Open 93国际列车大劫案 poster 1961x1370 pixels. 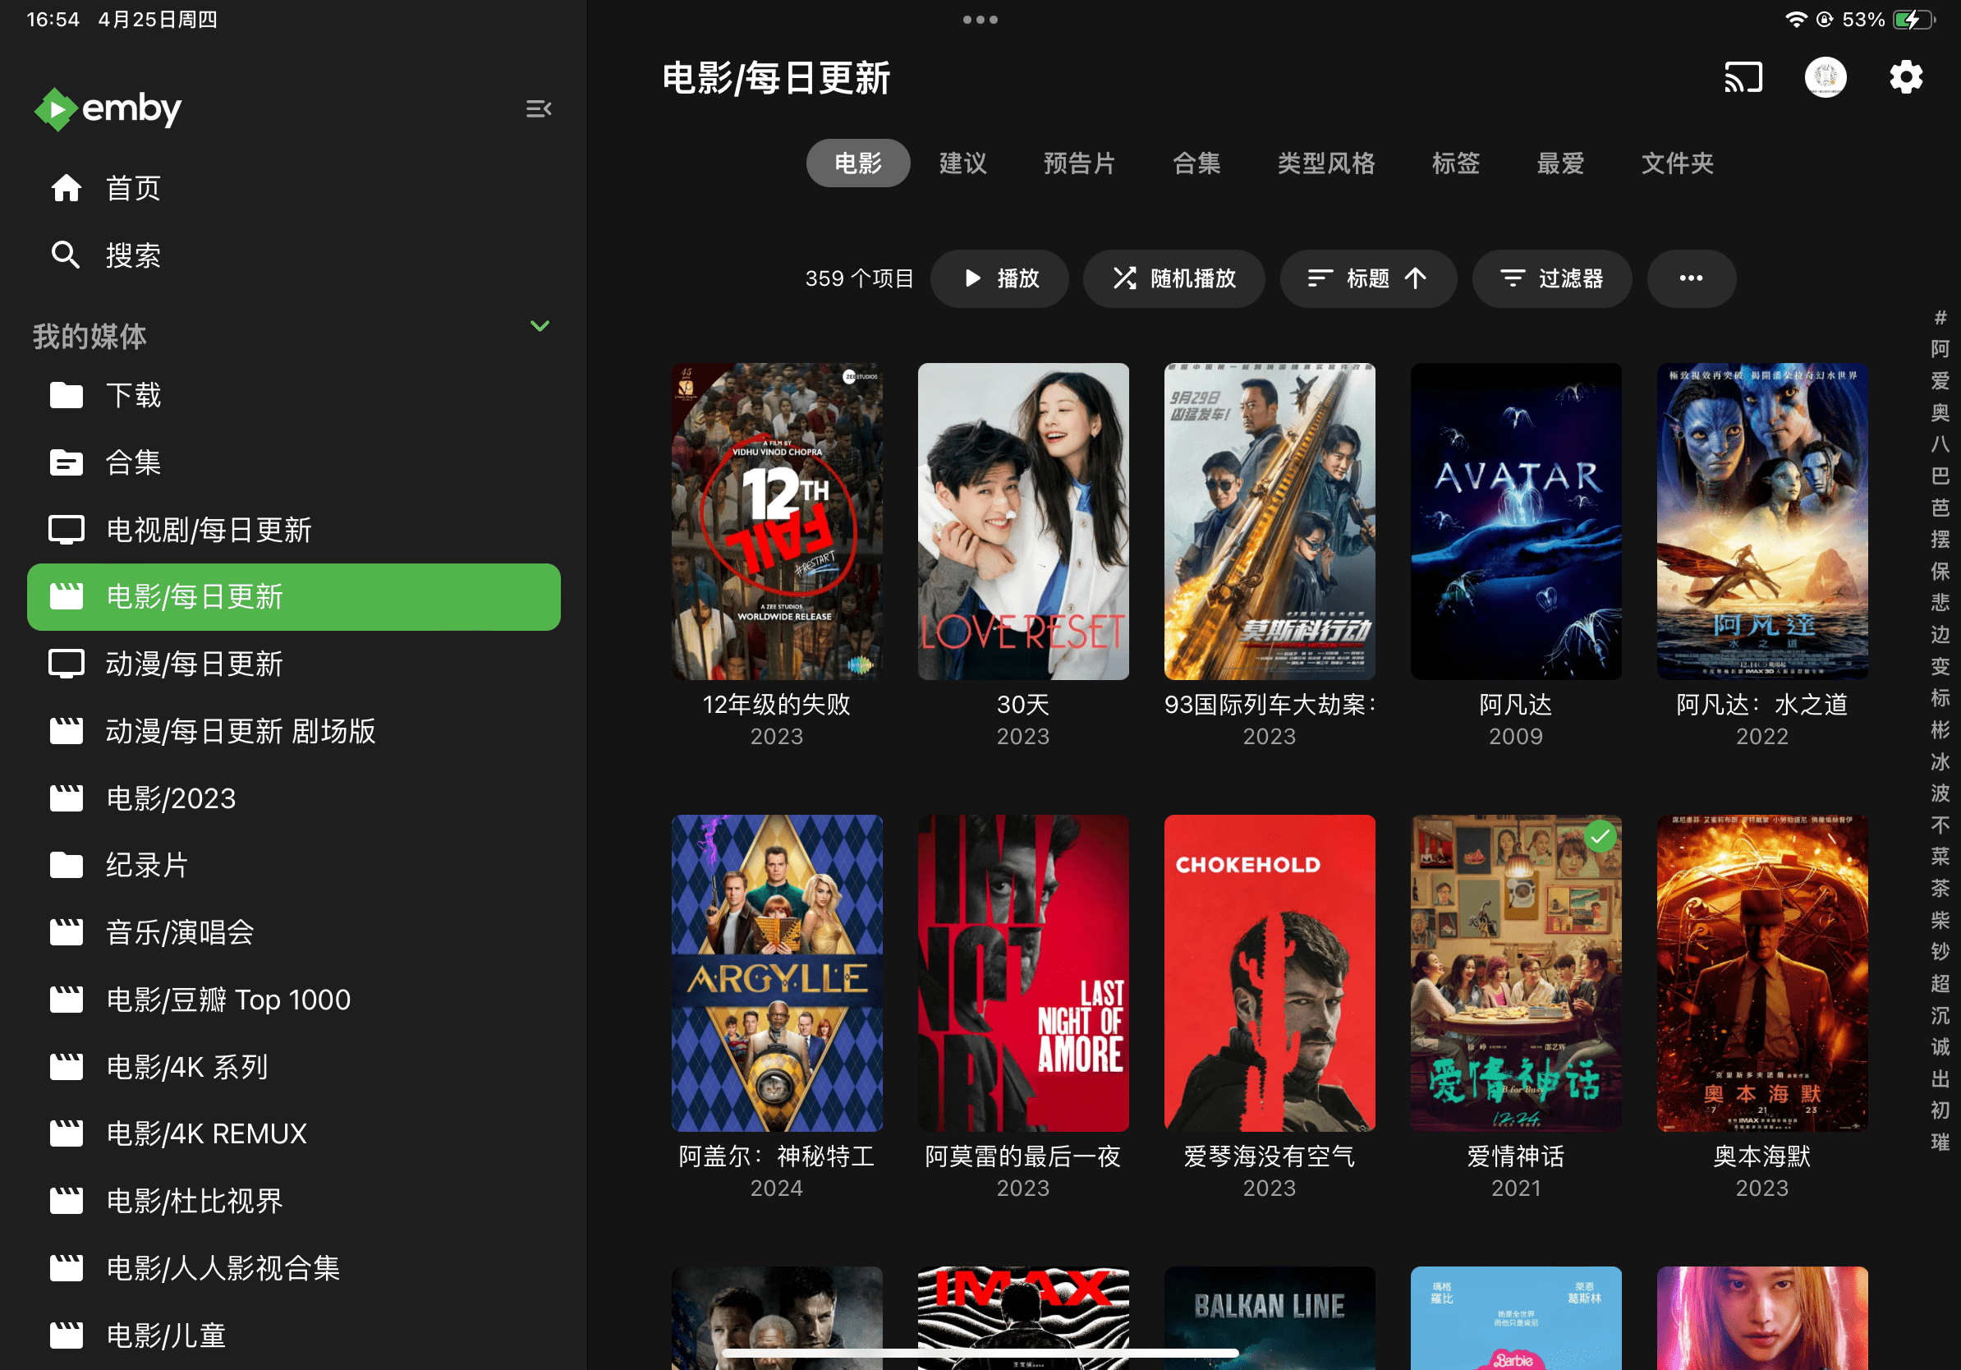tap(1270, 522)
